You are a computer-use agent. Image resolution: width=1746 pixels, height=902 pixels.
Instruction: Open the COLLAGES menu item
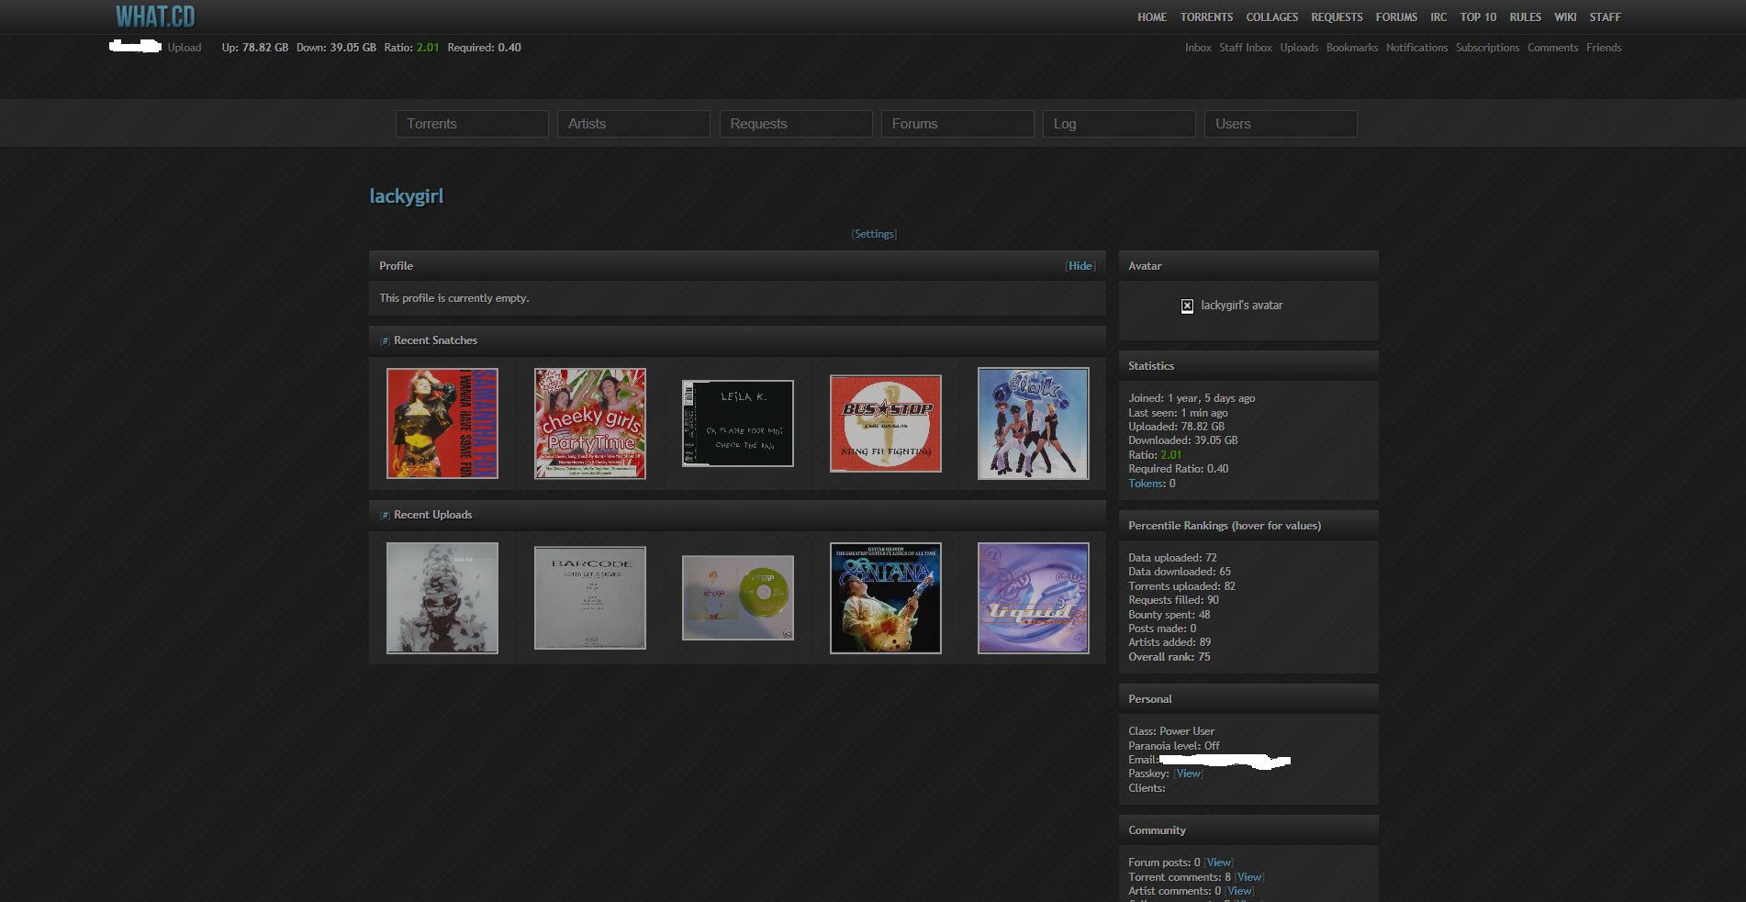click(x=1272, y=17)
